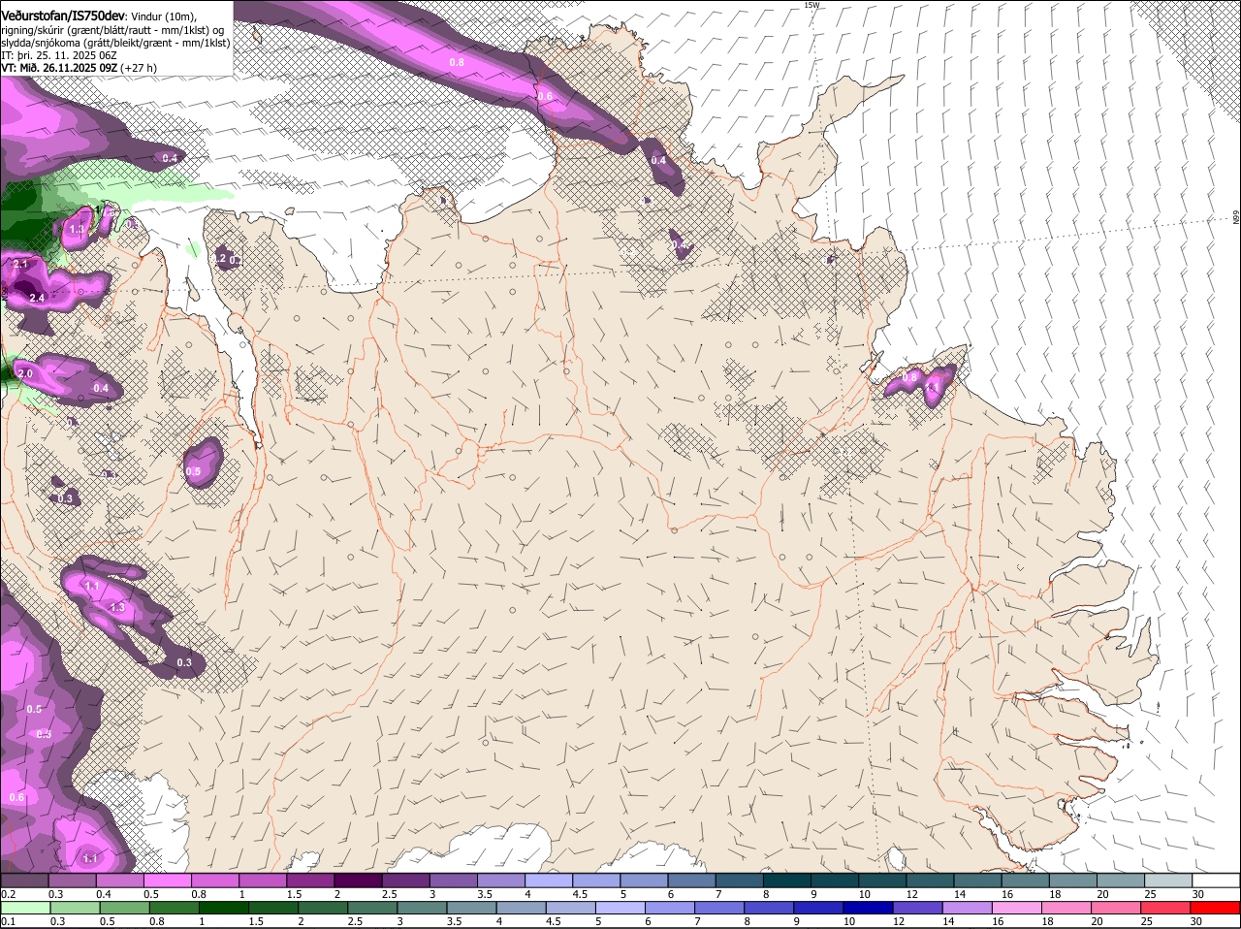Click the 2.0 precipitation value on the map
Viewport: 1241px width, 929px height.
tap(25, 373)
